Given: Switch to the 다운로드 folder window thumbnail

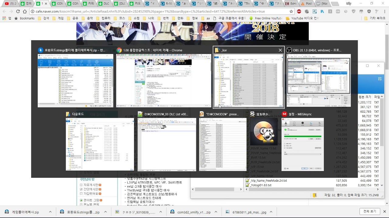Looking at the screenshot, I should 100,144.
